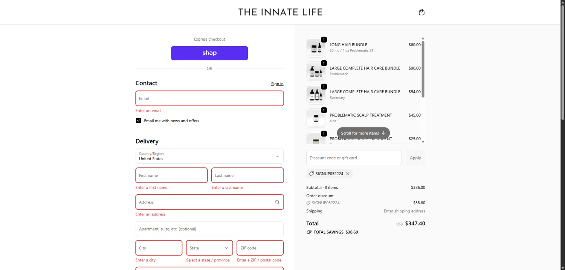Click the 'Enter a last name' error message

tap(227, 187)
